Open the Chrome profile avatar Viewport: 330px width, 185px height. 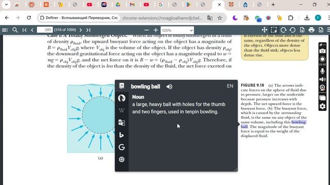(x=318, y=18)
